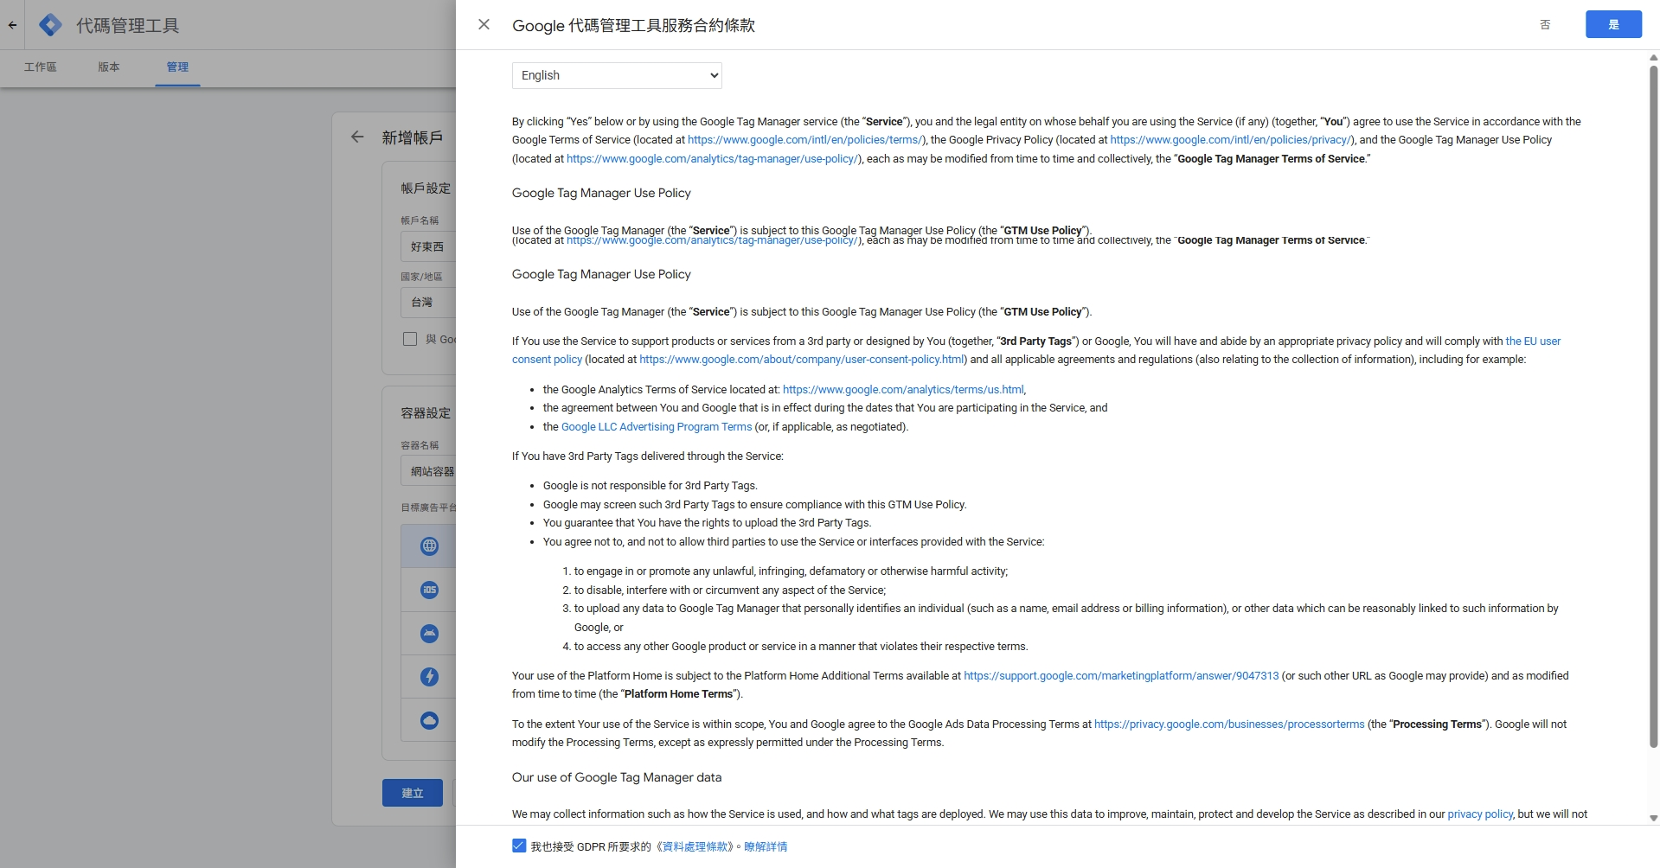
Task: Select the iOS target platform icon
Action: [x=429, y=590]
